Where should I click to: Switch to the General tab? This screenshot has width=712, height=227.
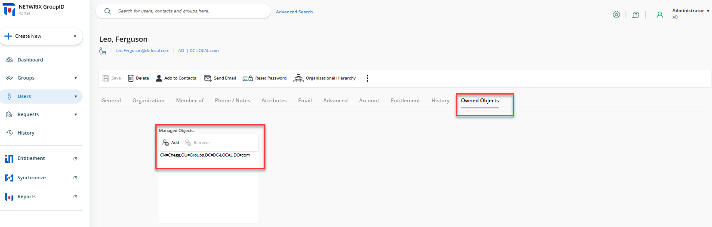coord(111,101)
